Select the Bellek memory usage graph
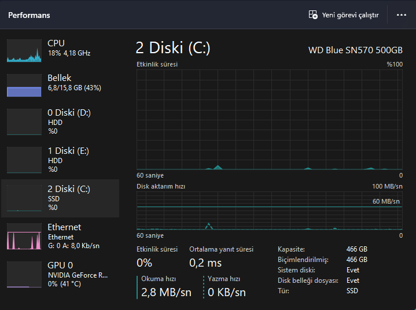This screenshot has width=416, height=310. tap(24, 85)
